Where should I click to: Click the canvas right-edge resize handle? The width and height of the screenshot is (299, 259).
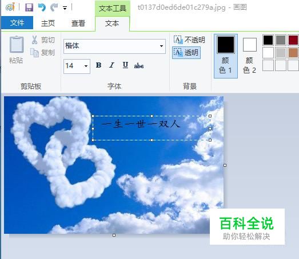click(x=225, y=165)
